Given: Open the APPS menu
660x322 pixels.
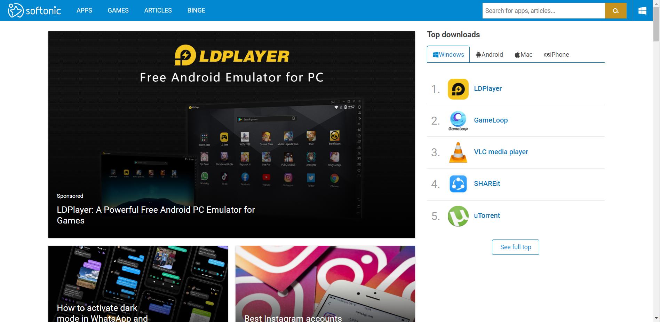Looking at the screenshot, I should 84,10.
